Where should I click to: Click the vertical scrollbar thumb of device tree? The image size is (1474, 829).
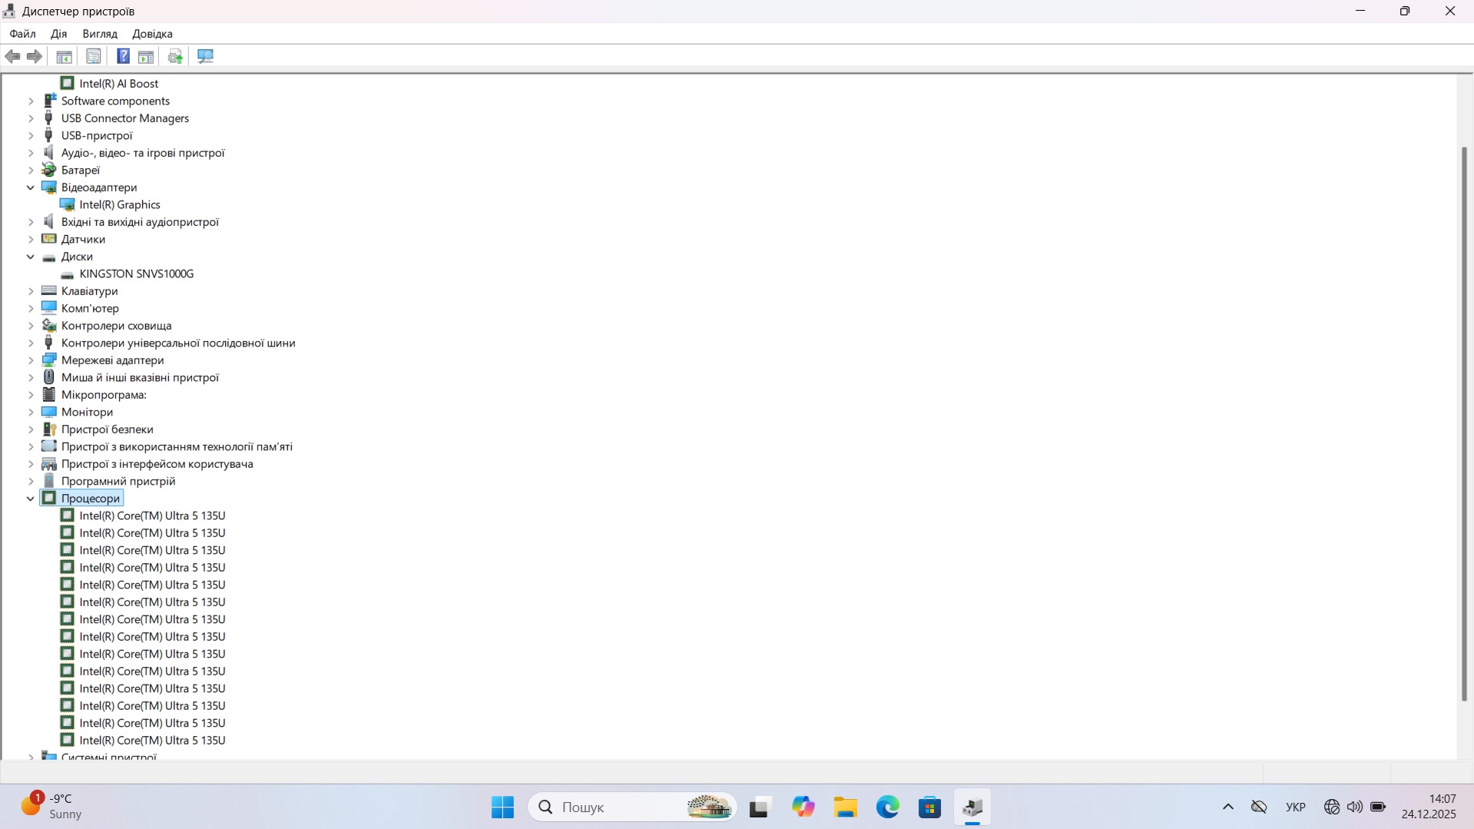pyautogui.click(x=1464, y=423)
